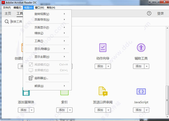Click the JavaScript tool icon
The image size is (169, 121).
141,91
